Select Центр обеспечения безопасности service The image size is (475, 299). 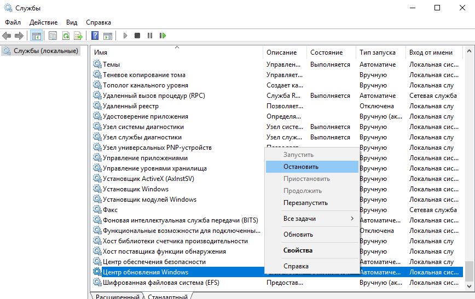point(154,262)
